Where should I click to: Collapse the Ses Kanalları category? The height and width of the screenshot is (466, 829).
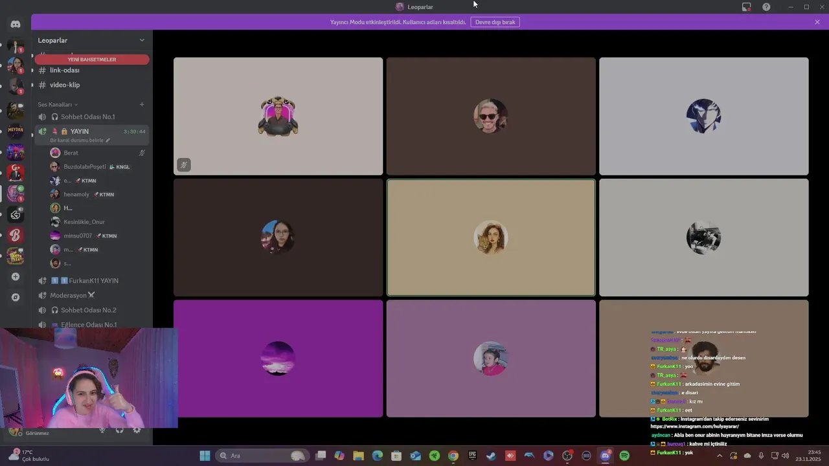click(x=58, y=104)
